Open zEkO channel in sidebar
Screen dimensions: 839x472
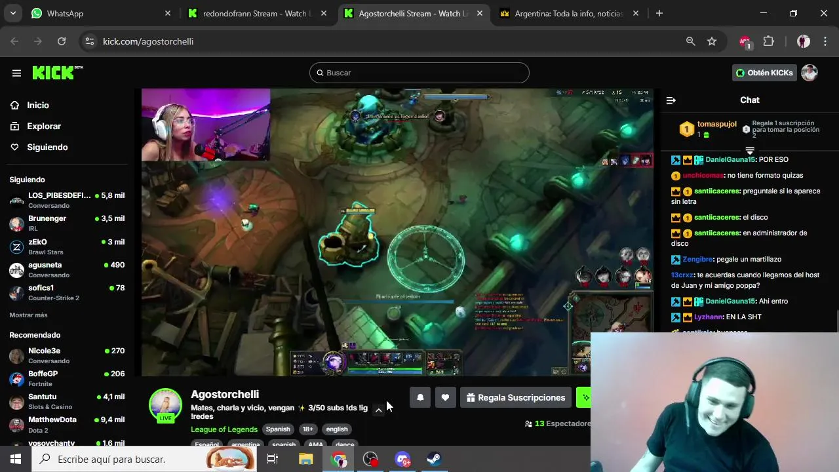[x=66, y=246]
